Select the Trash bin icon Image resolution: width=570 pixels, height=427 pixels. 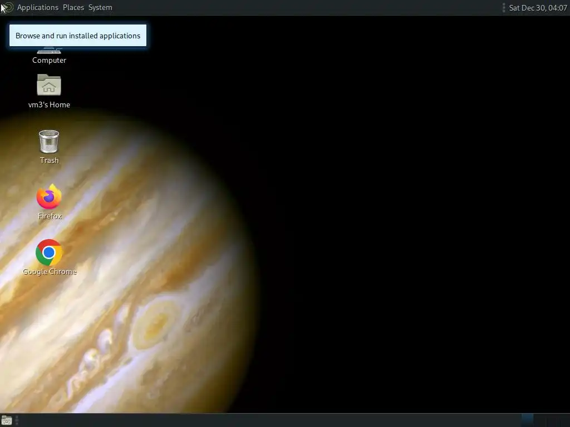[49, 142]
